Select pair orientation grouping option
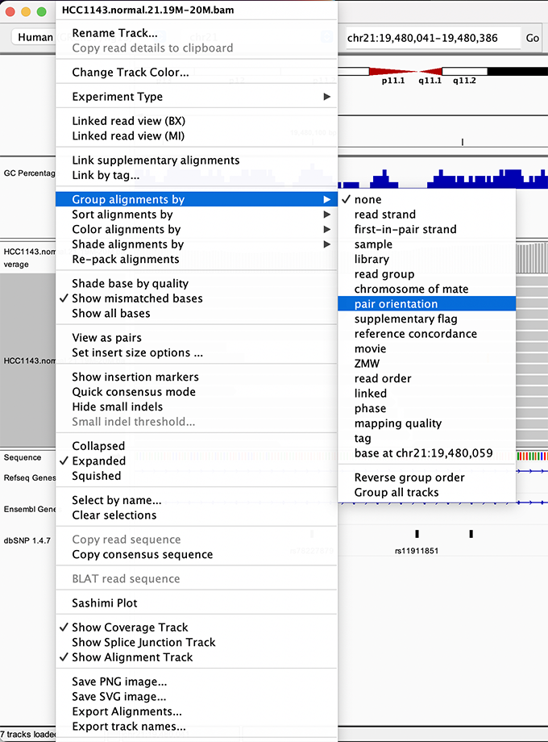548x742 pixels. click(396, 304)
